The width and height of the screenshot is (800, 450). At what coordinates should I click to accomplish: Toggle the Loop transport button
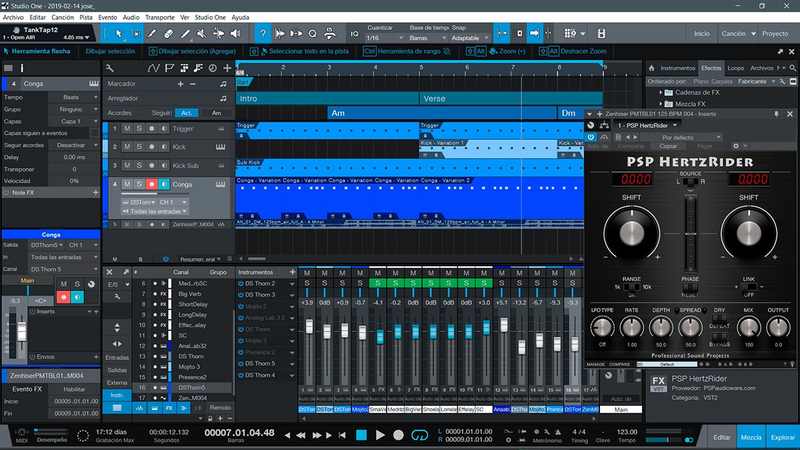419,435
